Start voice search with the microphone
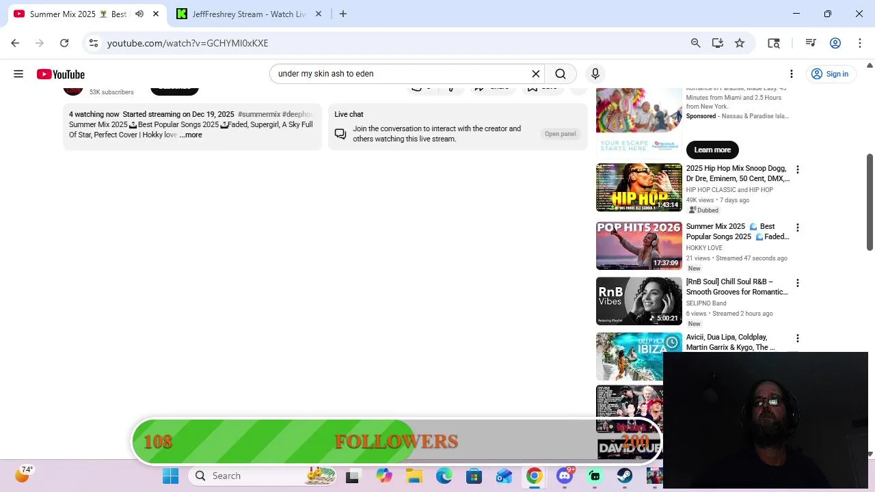Image resolution: width=875 pixels, height=492 pixels. (x=595, y=74)
